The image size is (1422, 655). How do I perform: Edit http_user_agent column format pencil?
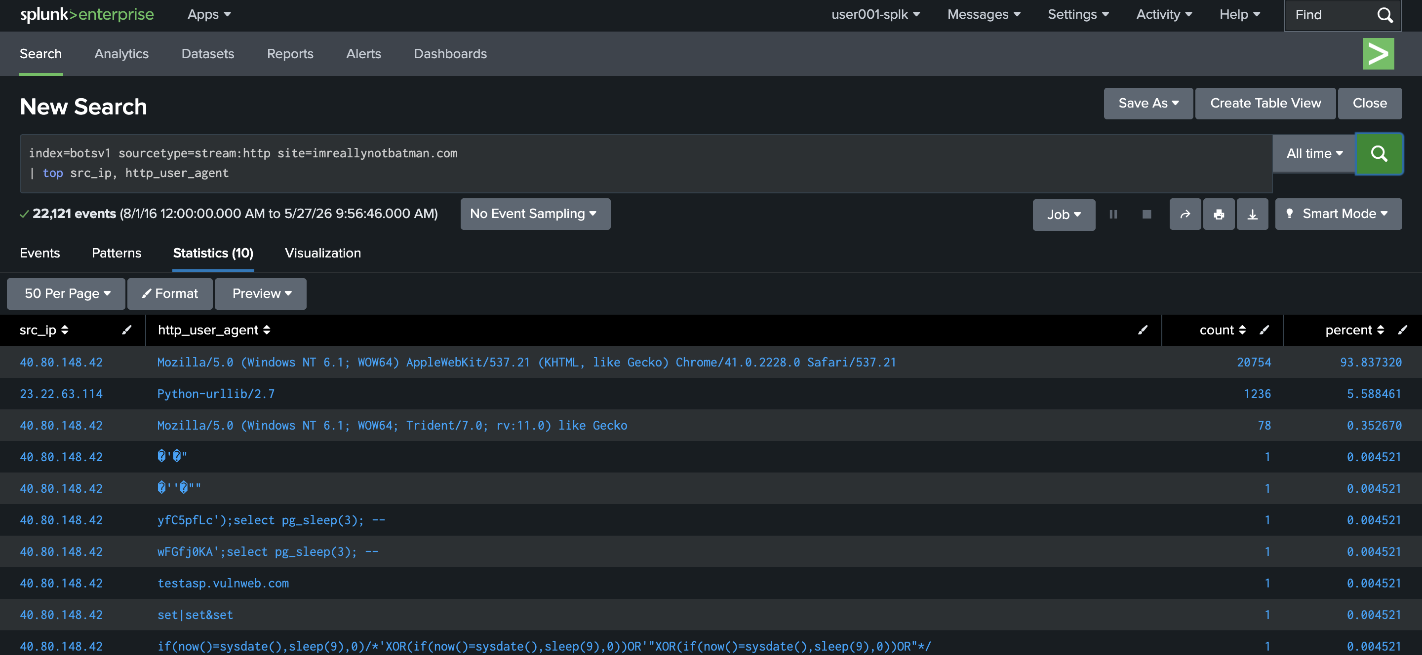(x=1143, y=329)
